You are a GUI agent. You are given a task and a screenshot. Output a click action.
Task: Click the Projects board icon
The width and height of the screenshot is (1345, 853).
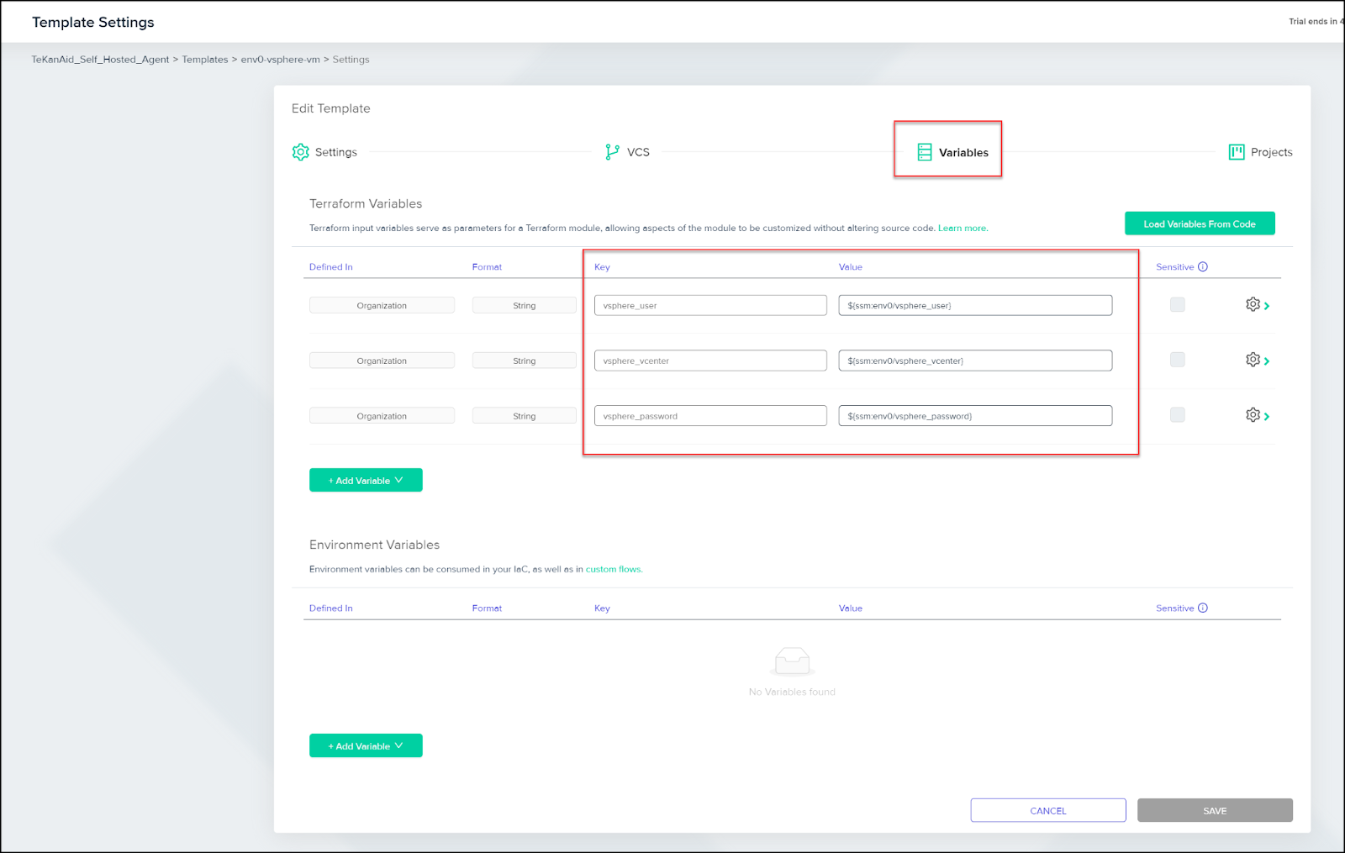(x=1236, y=152)
